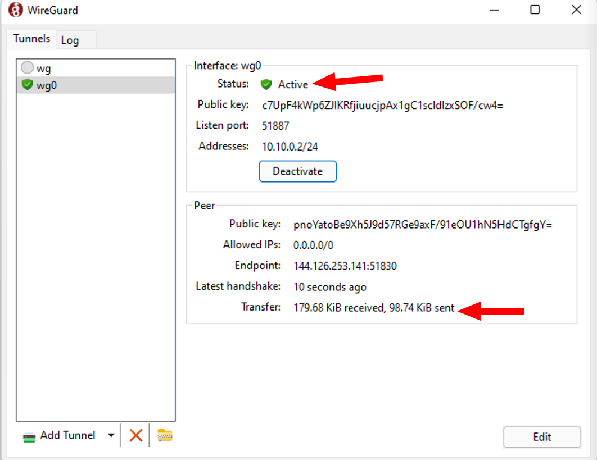The image size is (597, 460).
Task: Click the Edit button
Action: (542, 437)
